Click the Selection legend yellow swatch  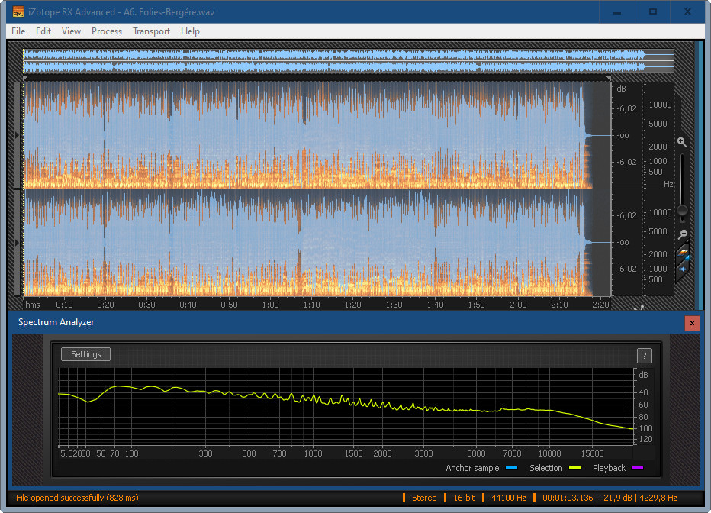(x=574, y=469)
